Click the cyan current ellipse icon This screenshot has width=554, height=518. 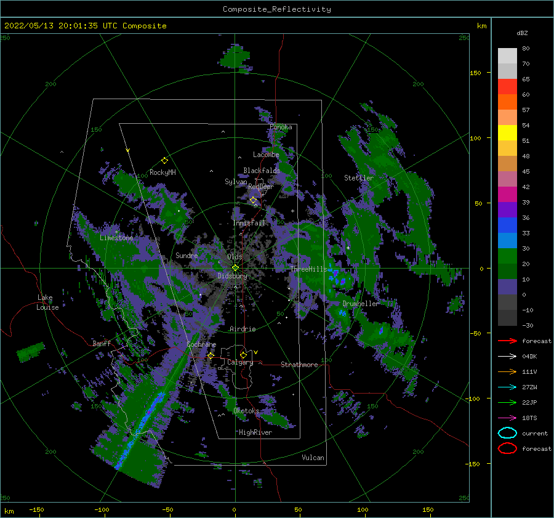pyautogui.click(x=507, y=433)
